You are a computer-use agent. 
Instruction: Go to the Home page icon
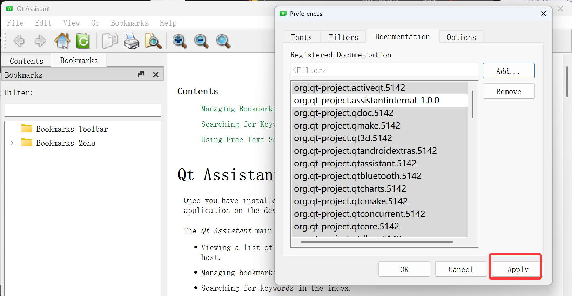point(62,41)
